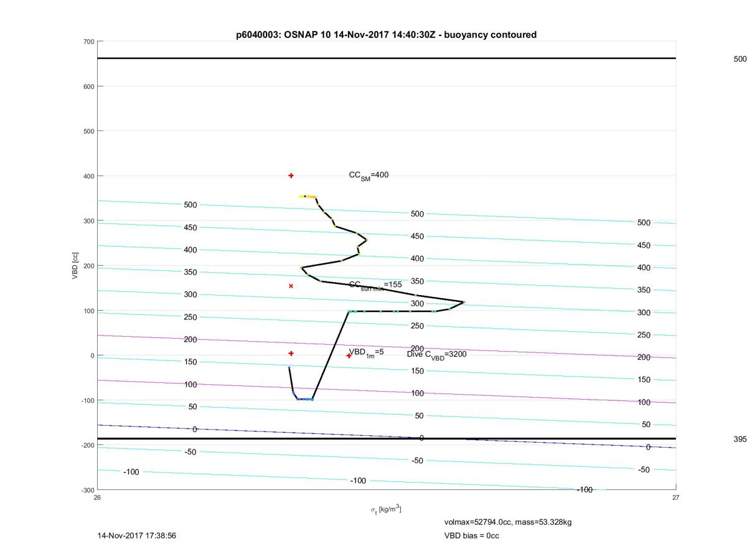The image size is (747, 551).
Task: Click the '27' x-axis tick label
Action: (x=675, y=497)
